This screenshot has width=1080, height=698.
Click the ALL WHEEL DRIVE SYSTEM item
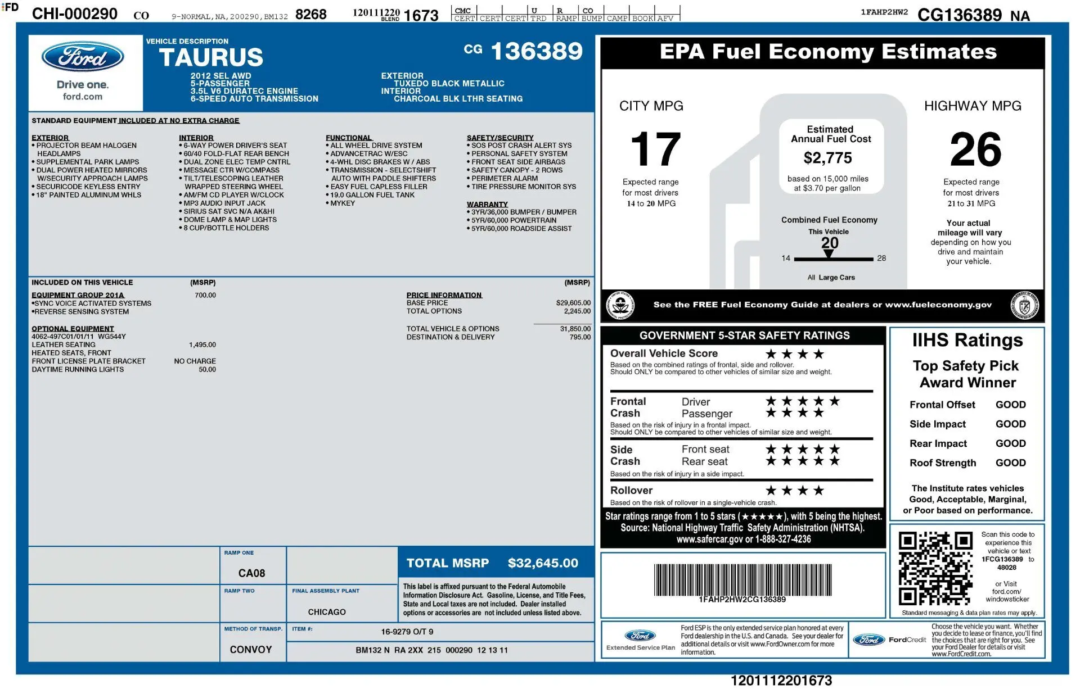(x=374, y=146)
